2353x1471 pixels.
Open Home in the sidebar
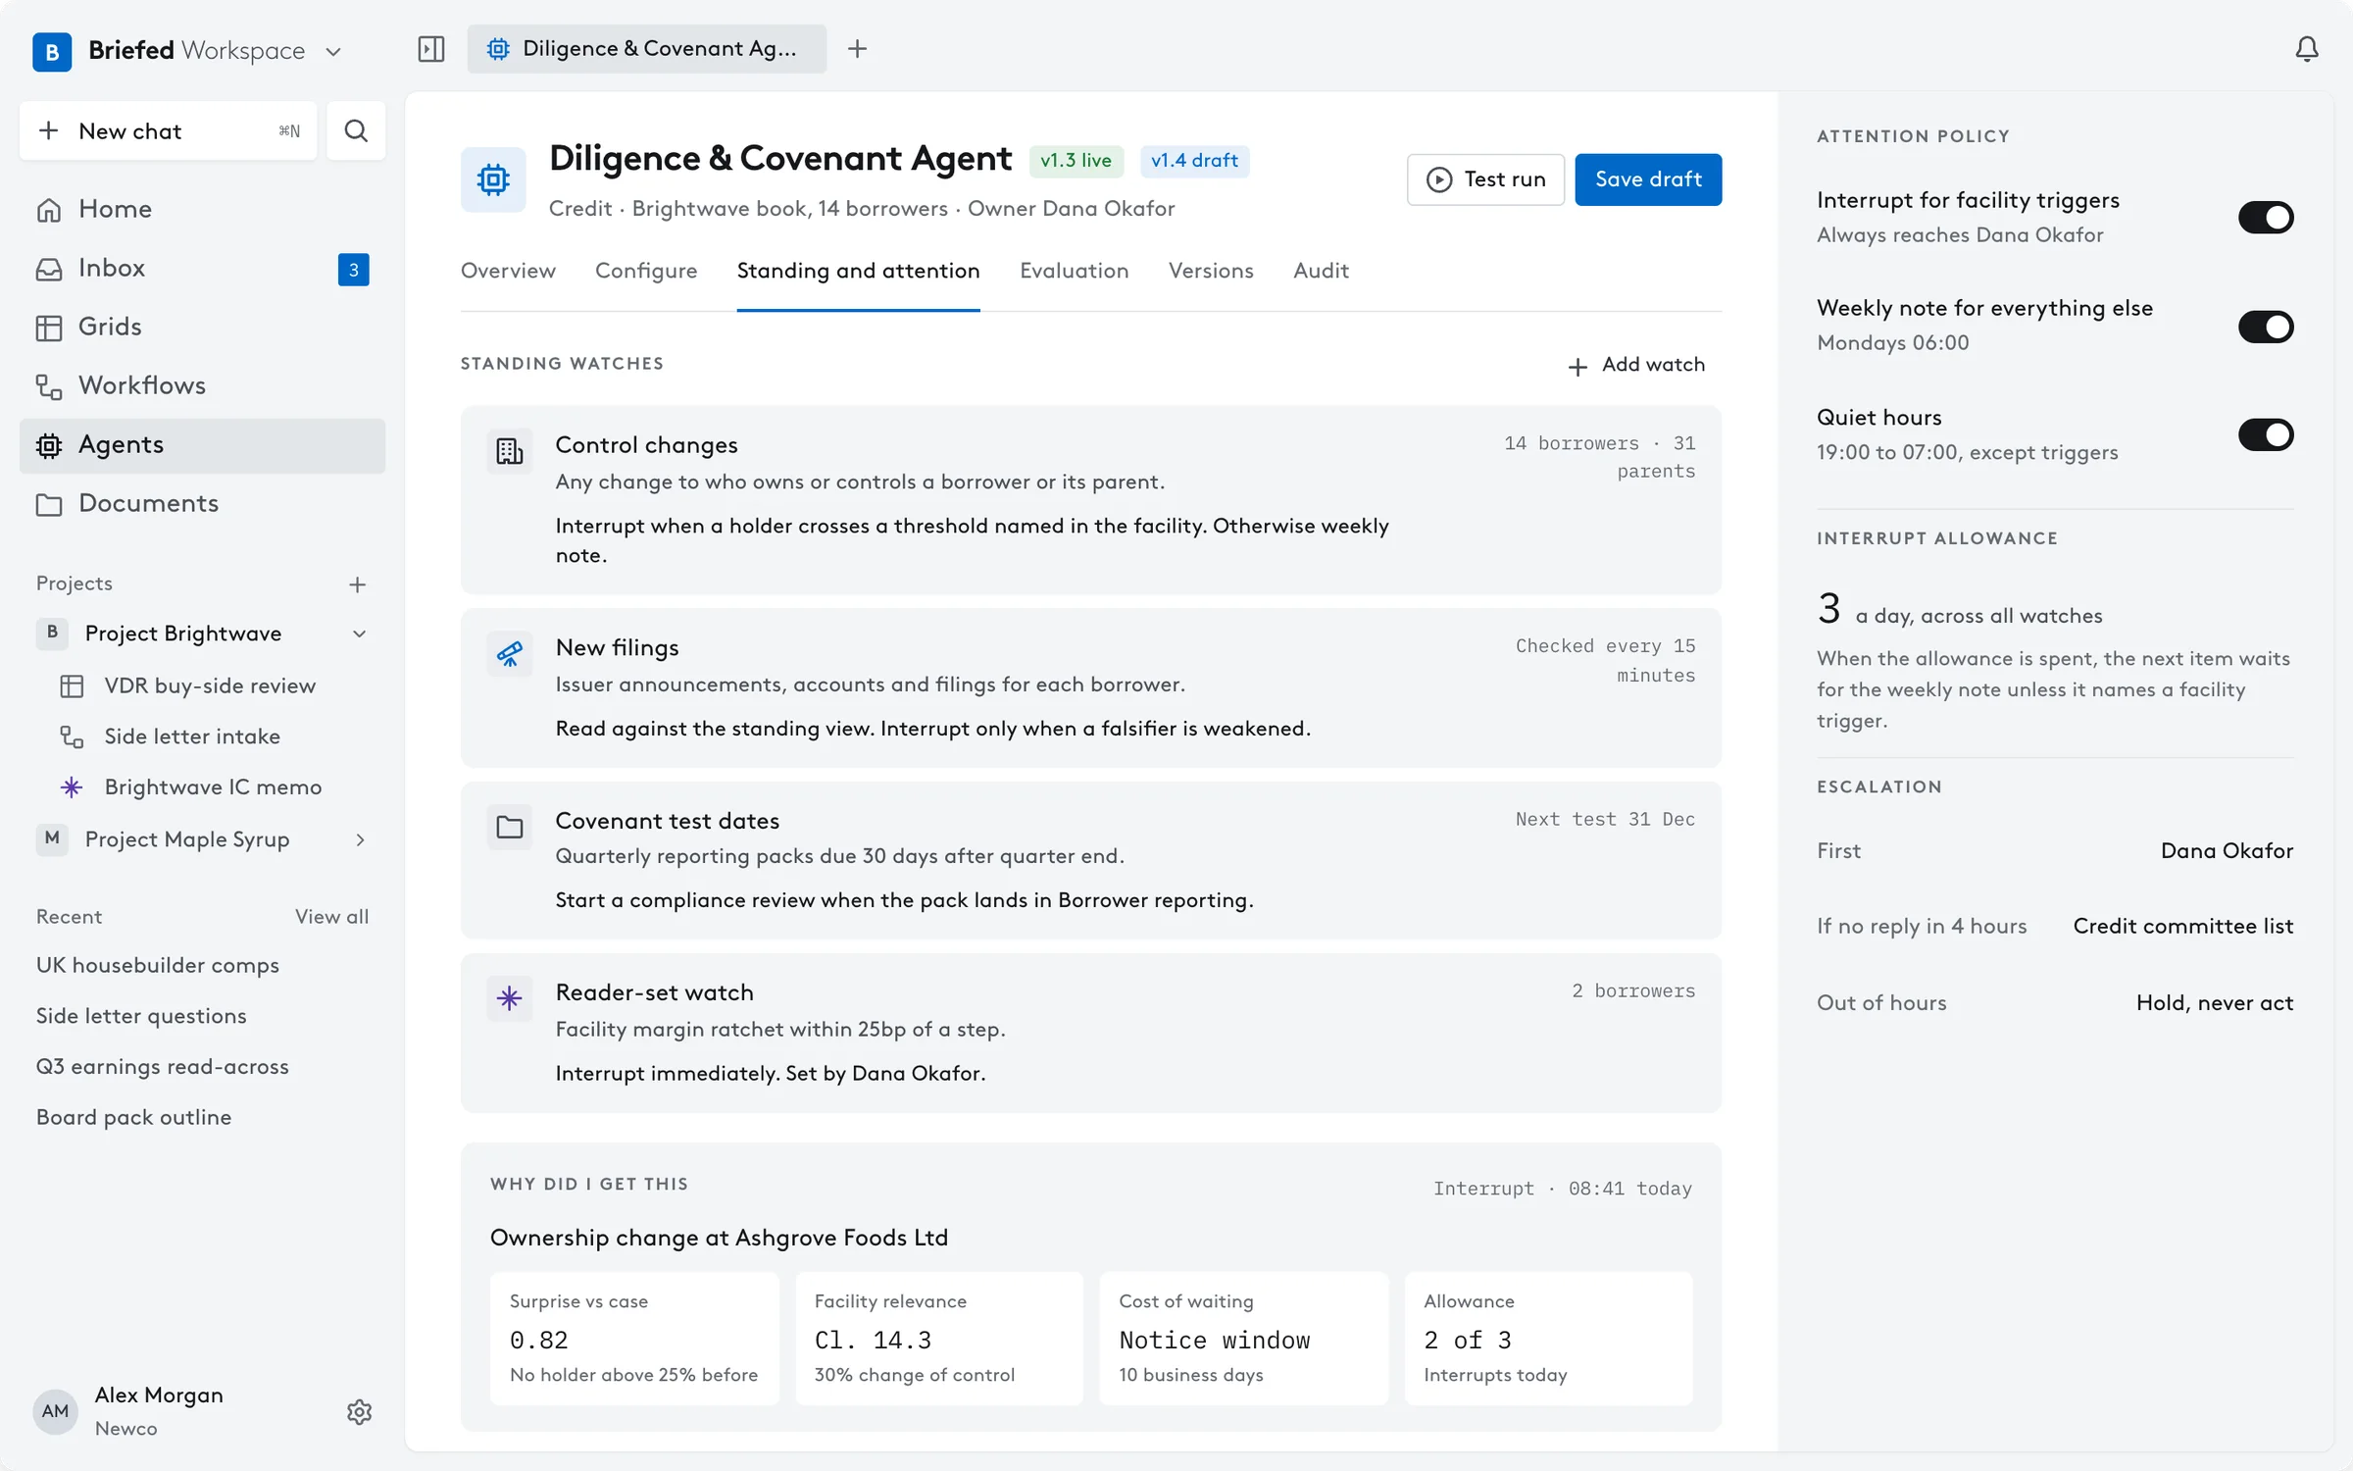pyautogui.click(x=202, y=209)
